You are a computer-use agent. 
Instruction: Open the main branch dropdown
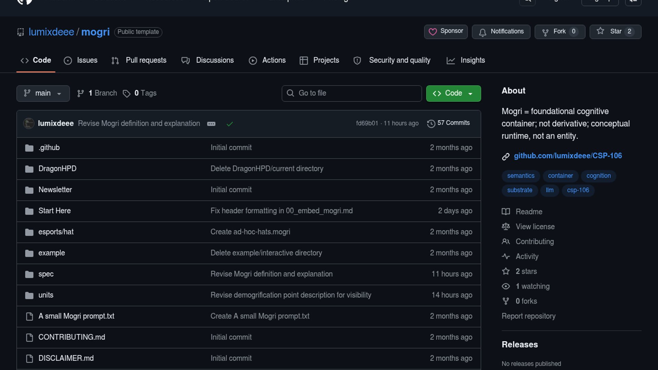[43, 93]
